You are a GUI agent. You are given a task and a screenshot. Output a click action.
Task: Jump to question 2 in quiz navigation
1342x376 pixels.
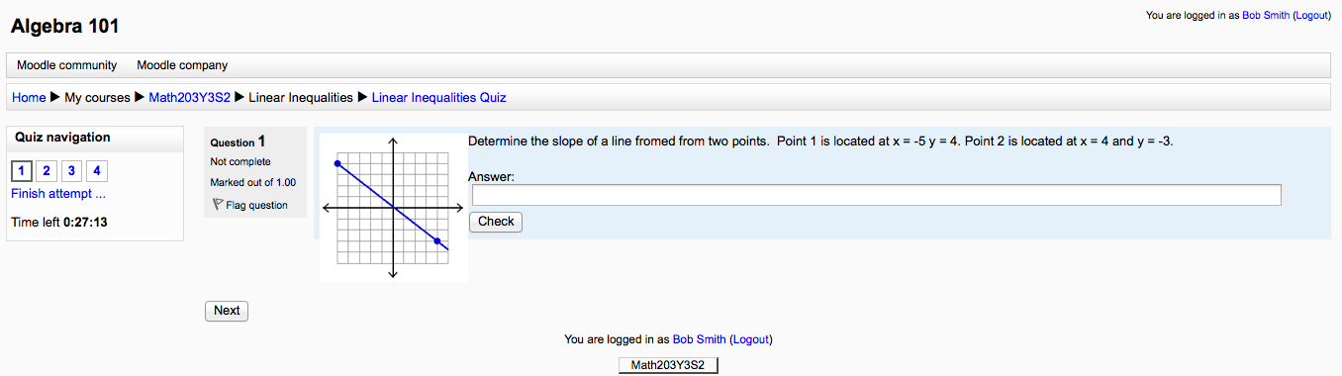47,171
